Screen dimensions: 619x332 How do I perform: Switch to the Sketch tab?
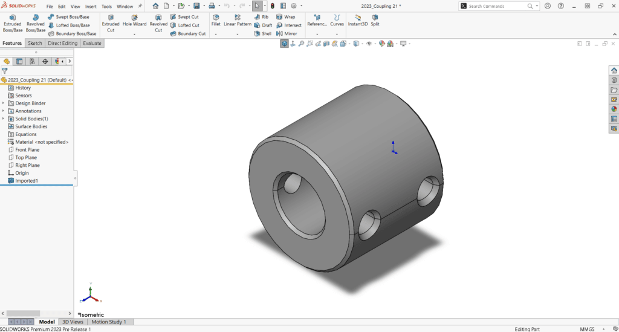(x=35, y=44)
